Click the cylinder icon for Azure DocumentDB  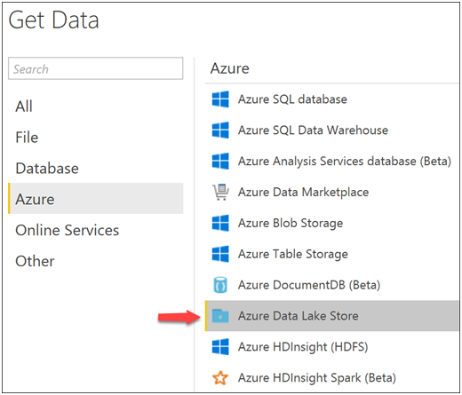tap(220, 285)
